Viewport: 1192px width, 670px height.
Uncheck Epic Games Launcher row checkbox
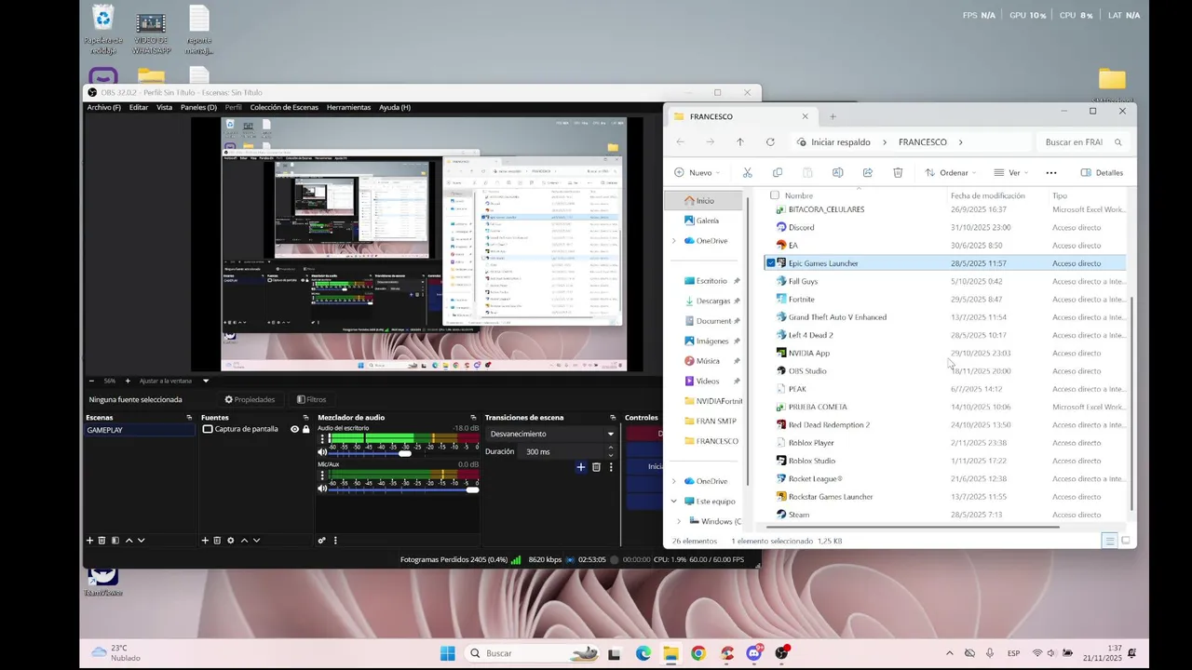[x=770, y=263]
